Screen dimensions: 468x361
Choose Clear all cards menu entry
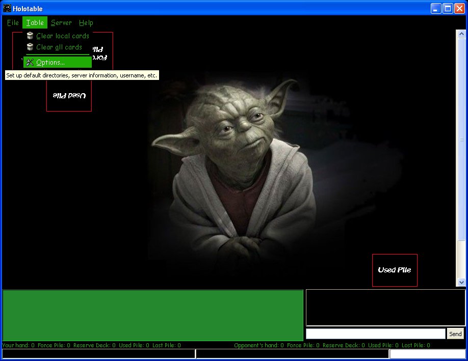pyautogui.click(x=58, y=47)
